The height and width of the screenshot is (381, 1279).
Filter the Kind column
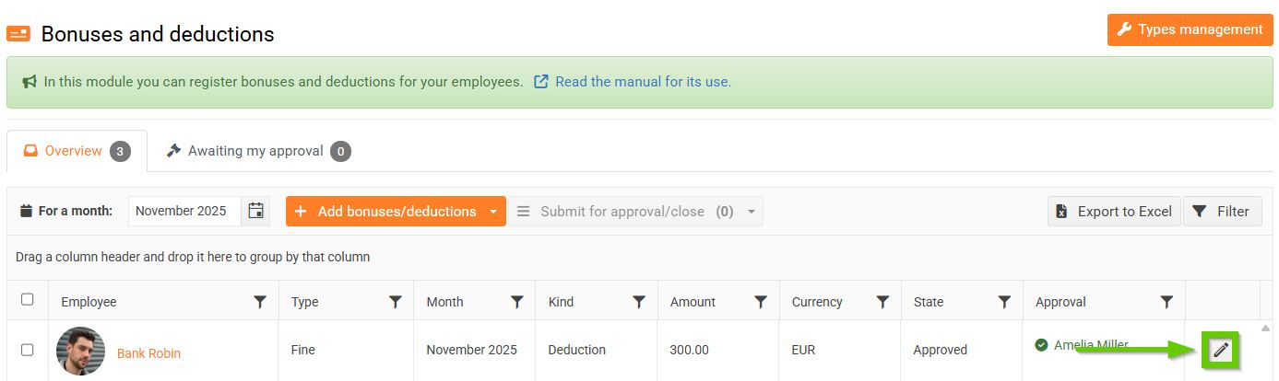639,302
